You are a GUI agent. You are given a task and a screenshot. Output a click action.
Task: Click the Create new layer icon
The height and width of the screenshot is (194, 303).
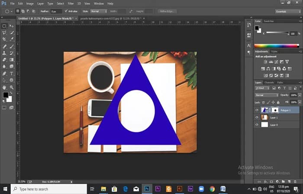click(289, 181)
